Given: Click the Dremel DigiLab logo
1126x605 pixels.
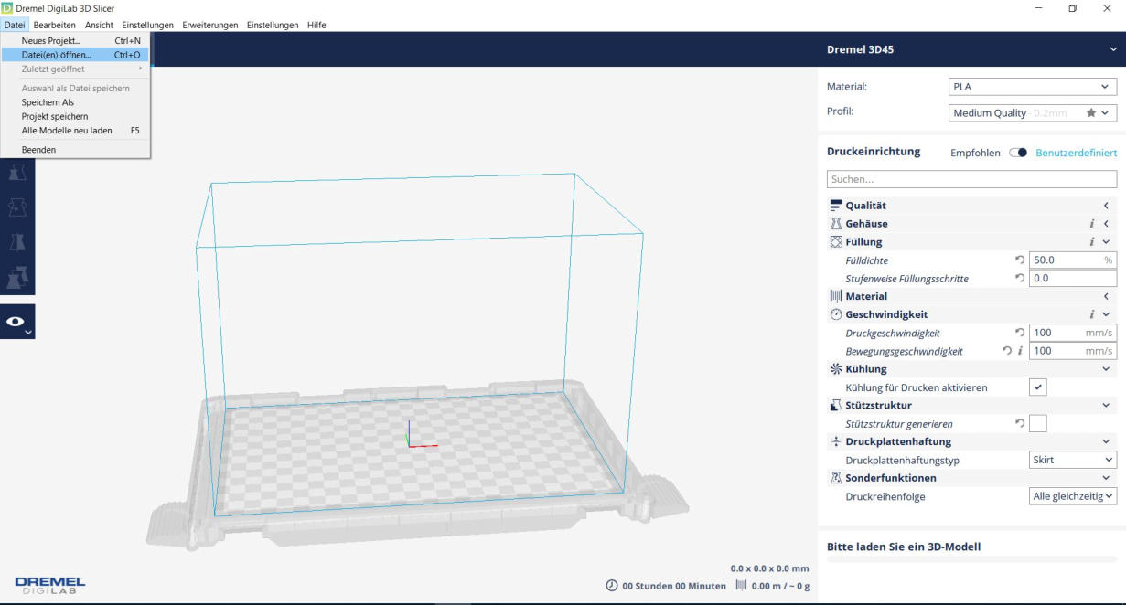Looking at the screenshot, I should 49,585.
